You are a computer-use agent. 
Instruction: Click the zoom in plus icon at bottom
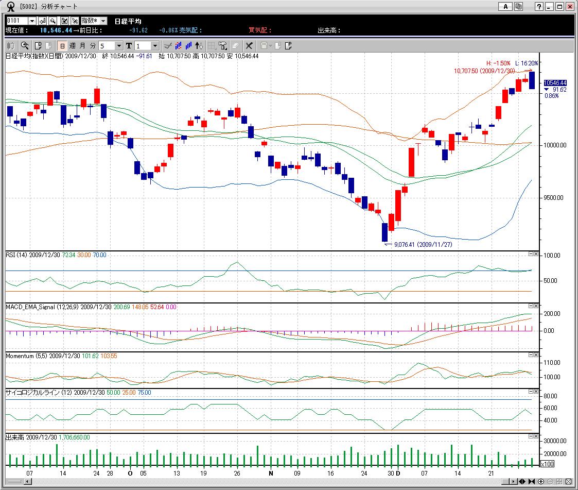pyautogui.click(x=541, y=482)
